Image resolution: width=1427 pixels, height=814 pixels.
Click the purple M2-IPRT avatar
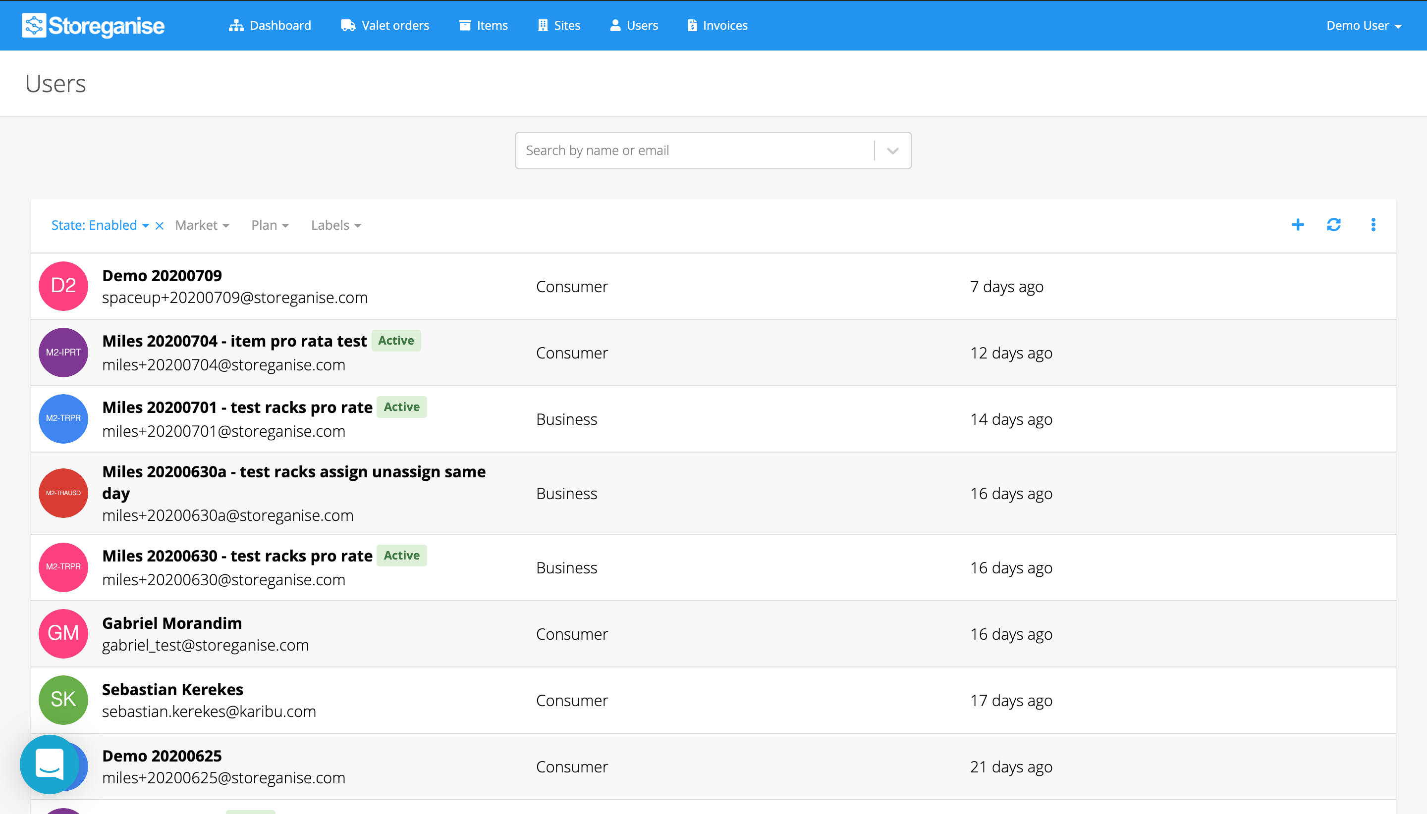tap(63, 352)
